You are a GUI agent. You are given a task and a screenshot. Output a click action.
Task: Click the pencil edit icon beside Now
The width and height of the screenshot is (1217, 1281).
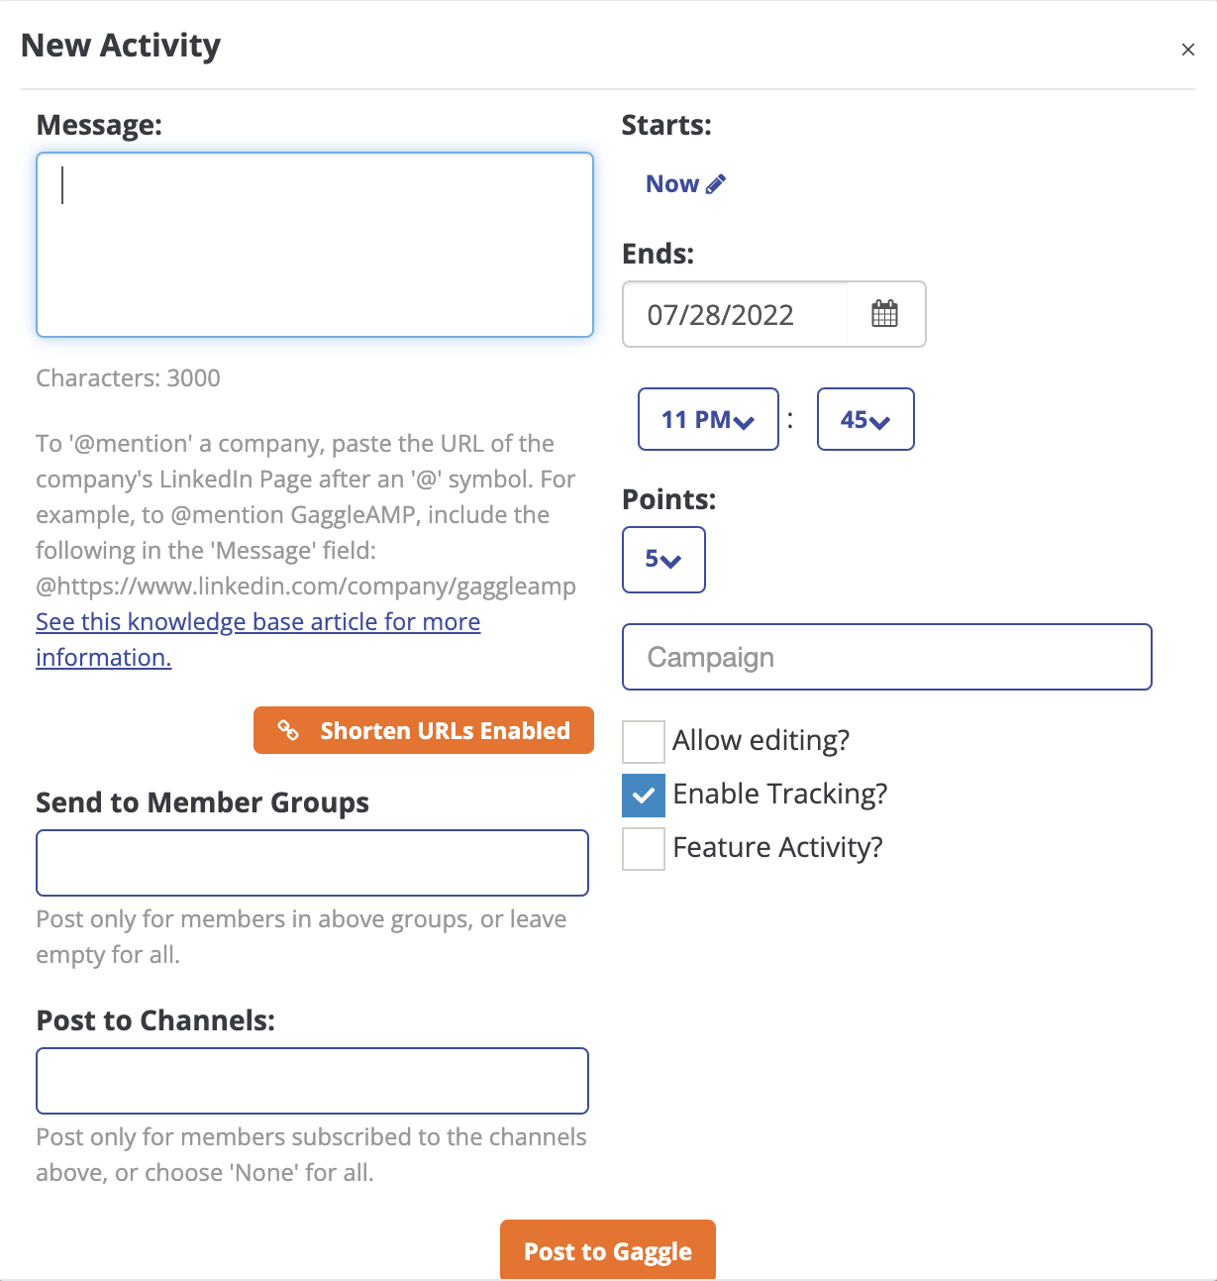(716, 184)
